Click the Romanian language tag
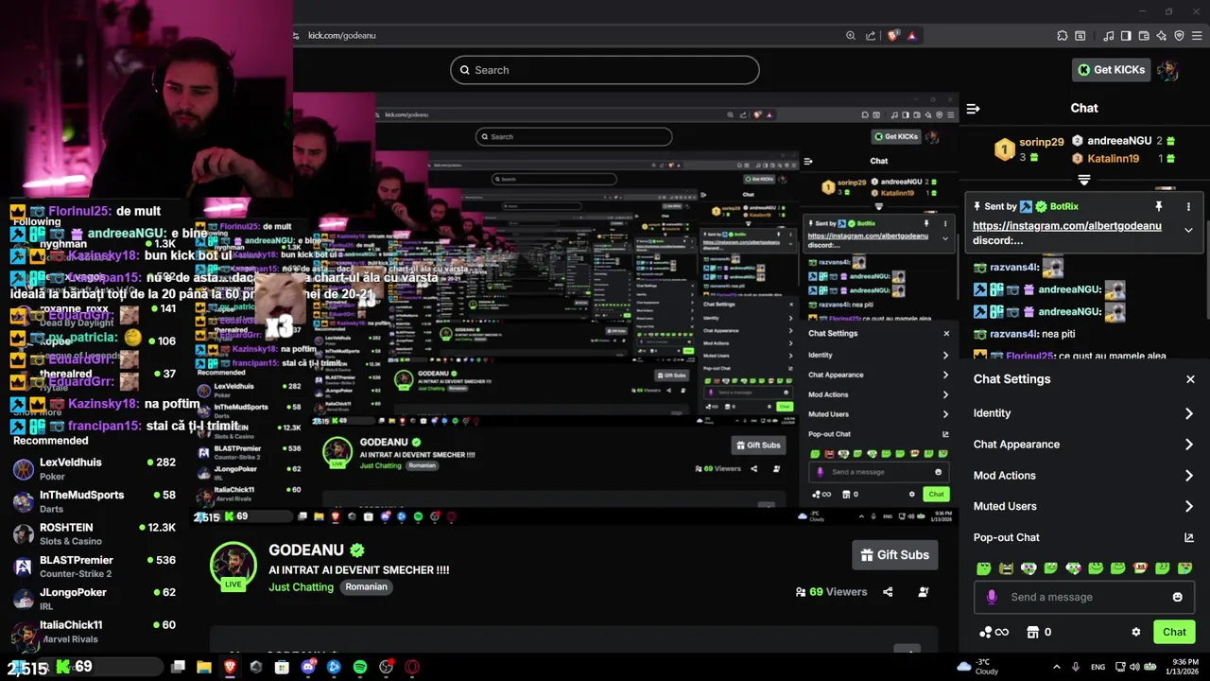 click(366, 587)
